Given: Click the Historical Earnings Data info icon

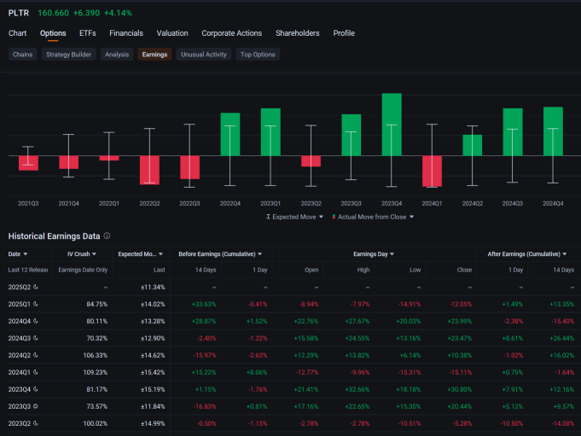Looking at the screenshot, I should click(107, 235).
